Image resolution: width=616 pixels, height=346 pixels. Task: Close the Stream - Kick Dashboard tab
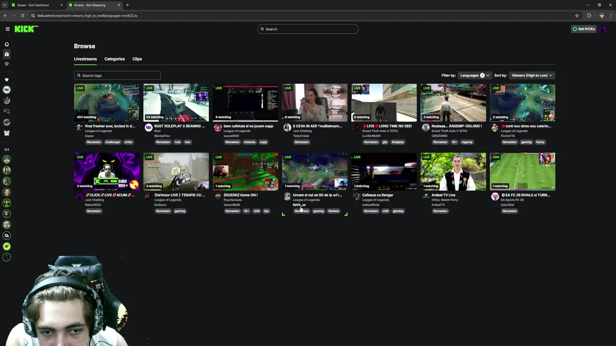coord(61,5)
